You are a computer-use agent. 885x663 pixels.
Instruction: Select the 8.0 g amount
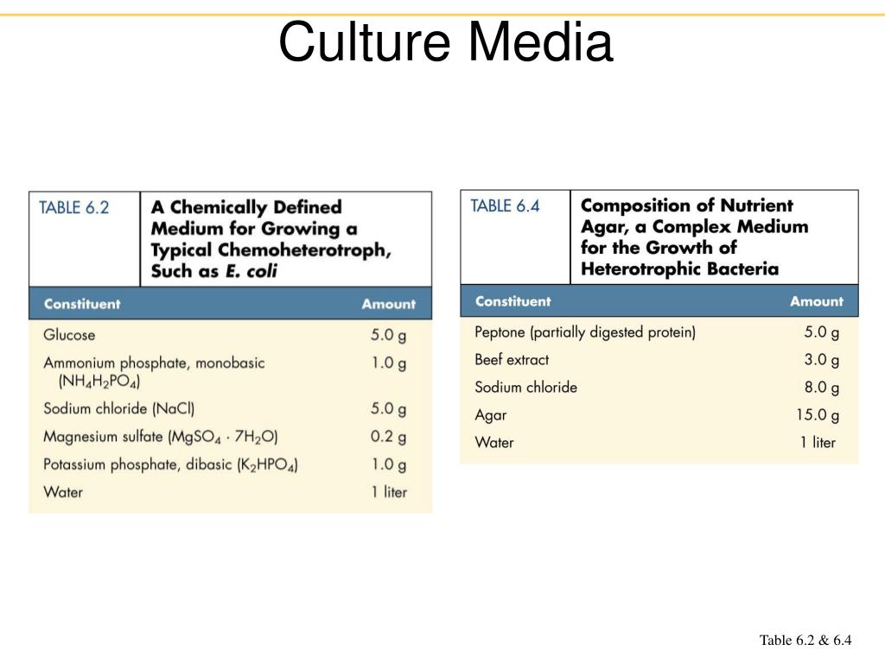tap(822, 388)
